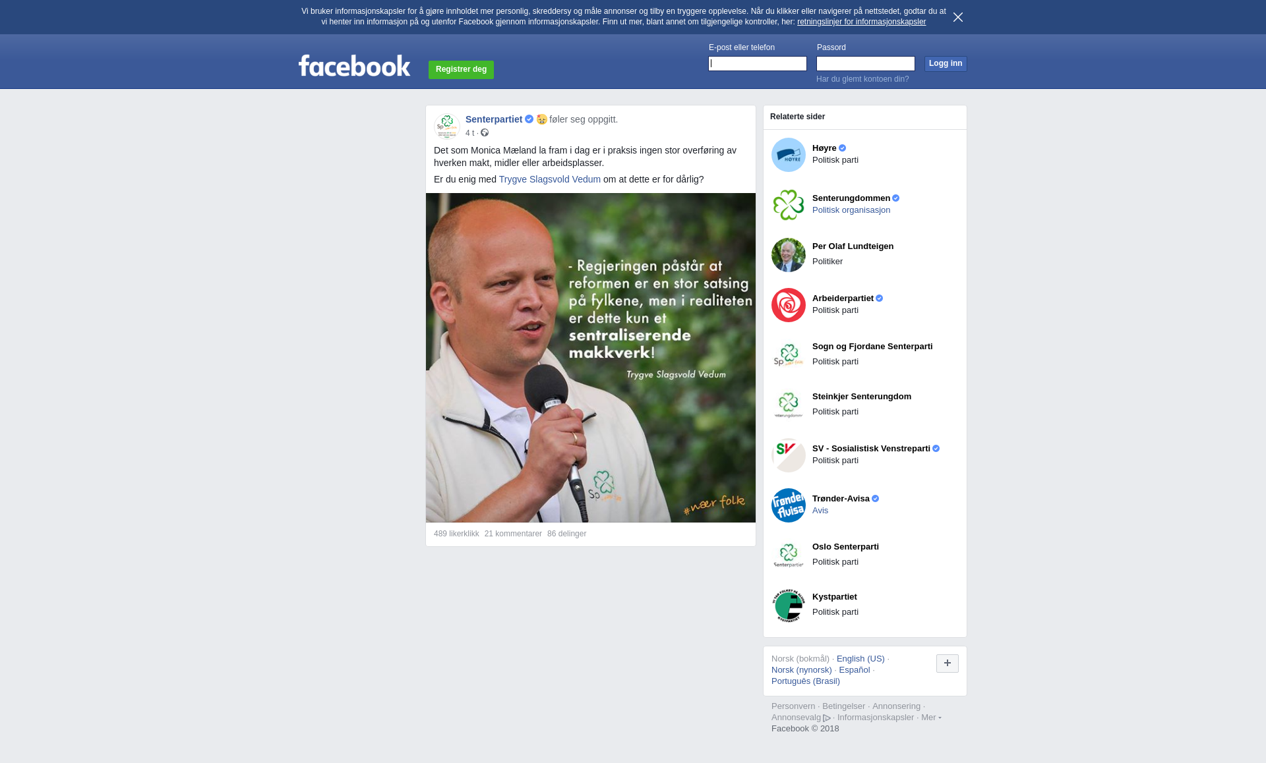Open the Mer footer dropdown
This screenshot has width=1266, height=763.
(931, 718)
